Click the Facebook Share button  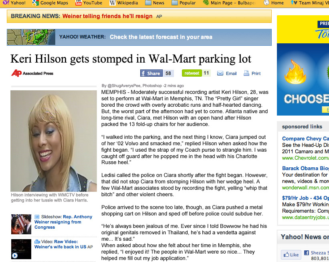click(x=151, y=73)
